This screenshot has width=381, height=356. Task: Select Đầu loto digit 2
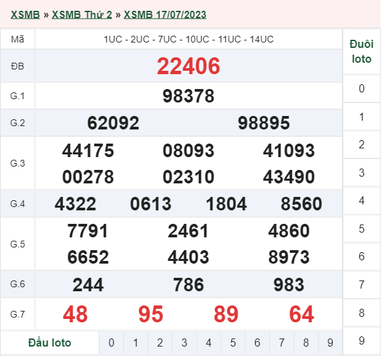coord(160,343)
